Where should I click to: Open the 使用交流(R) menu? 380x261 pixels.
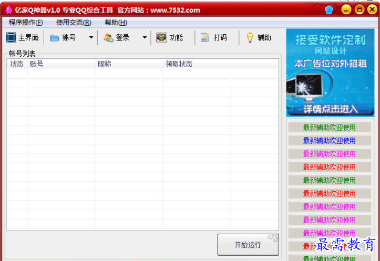pyautogui.click(x=74, y=23)
